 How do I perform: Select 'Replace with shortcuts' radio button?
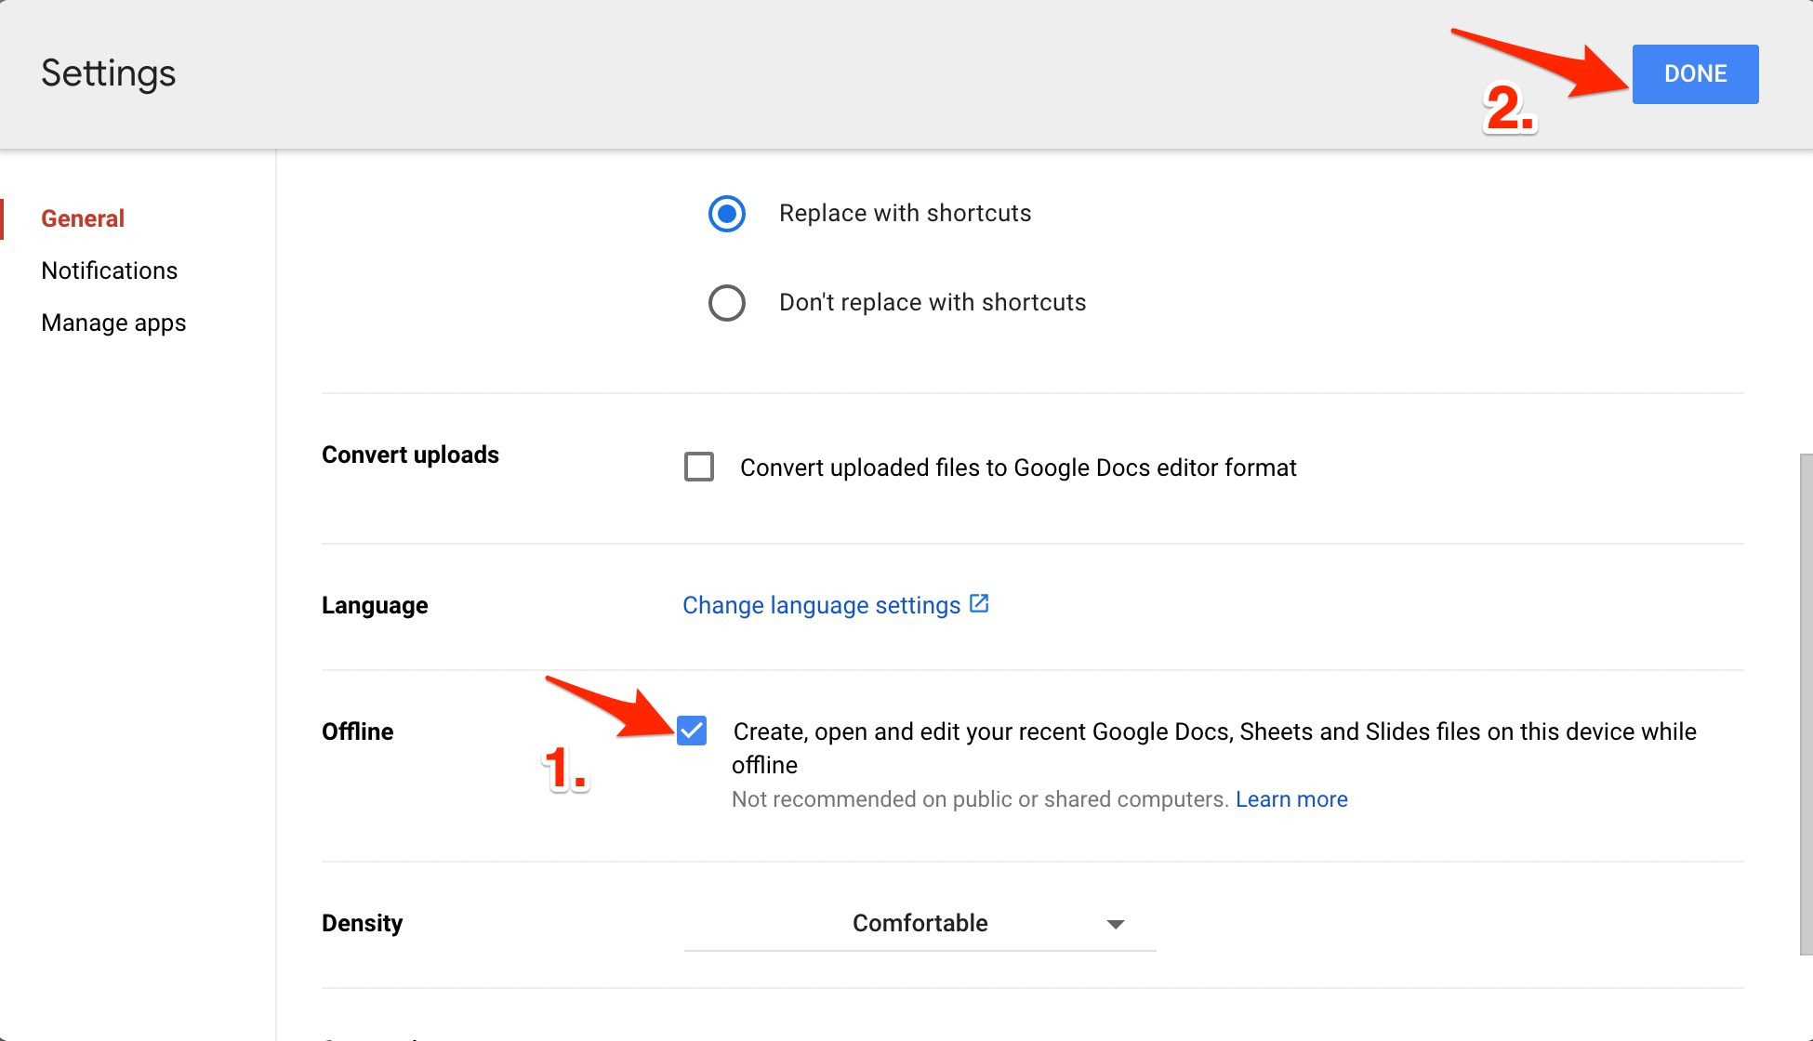[724, 212]
